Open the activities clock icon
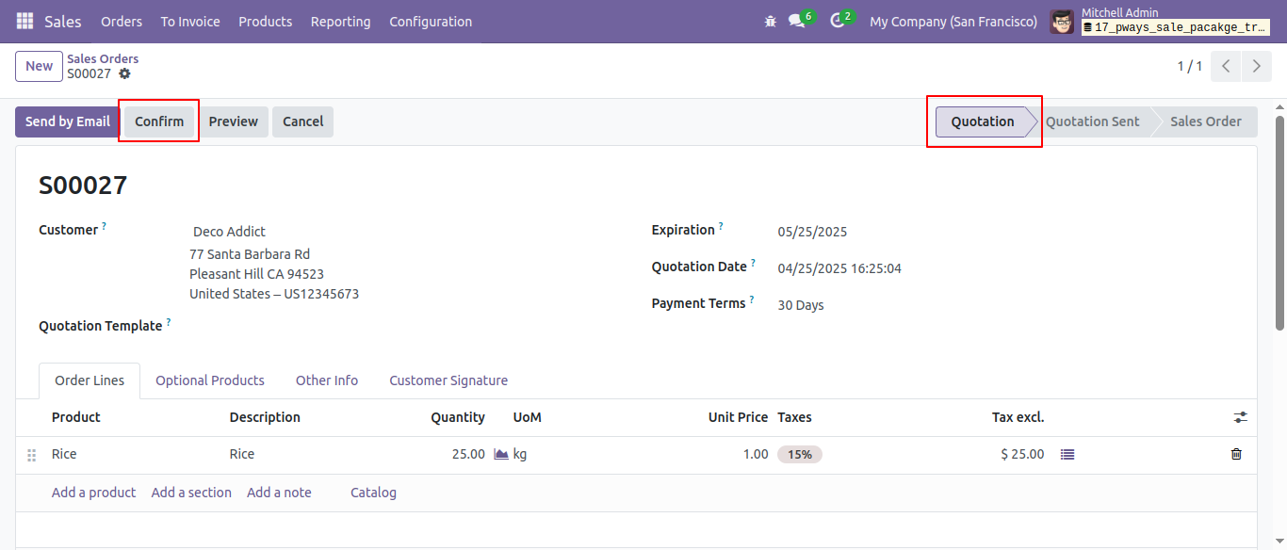Screen dimensions: 1287x550 point(838,21)
